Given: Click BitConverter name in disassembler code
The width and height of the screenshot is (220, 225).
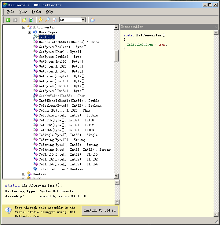Looking at the screenshot, I should pyautogui.click(x=149, y=35).
